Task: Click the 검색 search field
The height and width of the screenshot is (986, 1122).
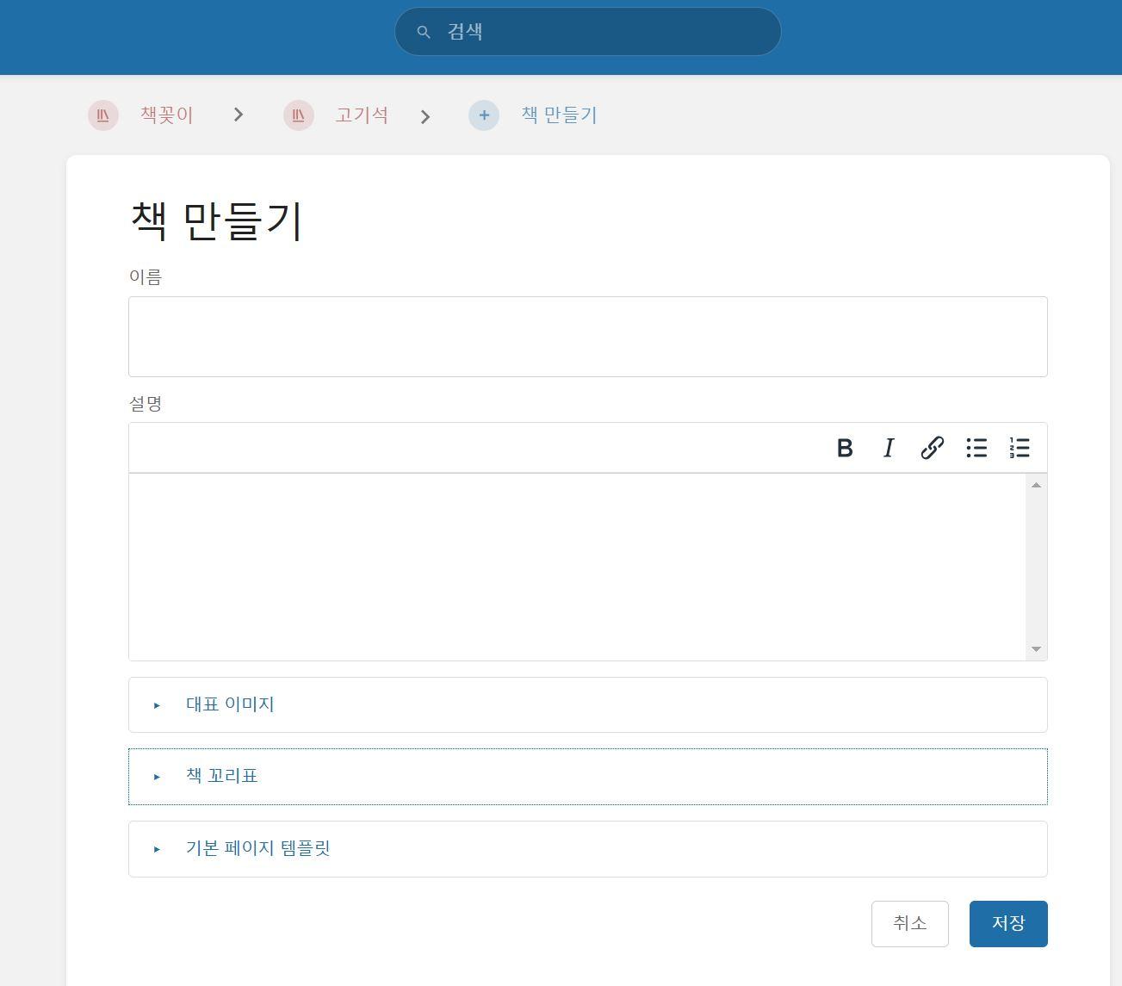Action: click(587, 32)
